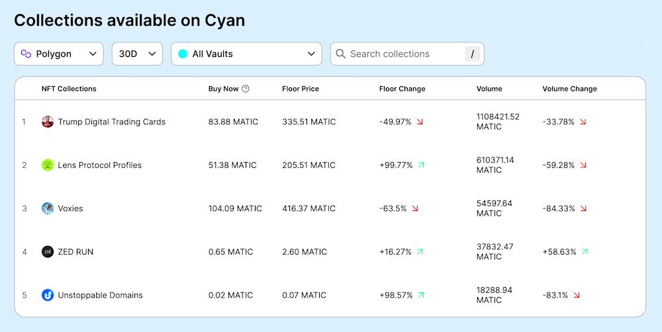The height and width of the screenshot is (332, 662).
Task: Click red down arrow next to -59.28%
Action: pyautogui.click(x=583, y=165)
